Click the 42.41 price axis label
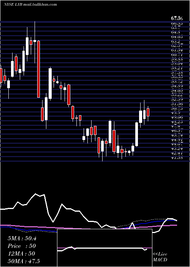This screenshot has width=190, height=267. coord(177,153)
